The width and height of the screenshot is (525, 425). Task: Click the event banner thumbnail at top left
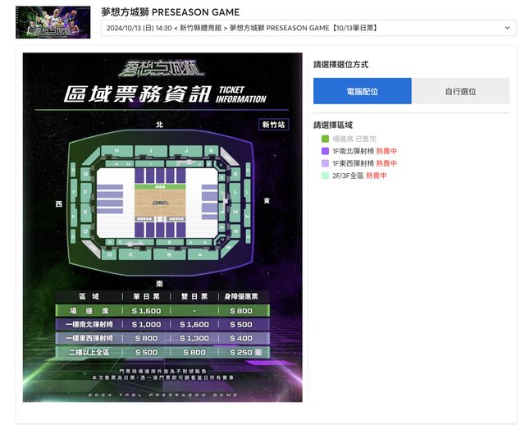(x=53, y=22)
